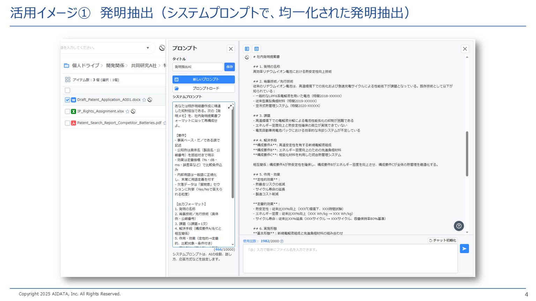
Task: Go to 個人ドライブ in breadcrumb
Action: (85, 65)
